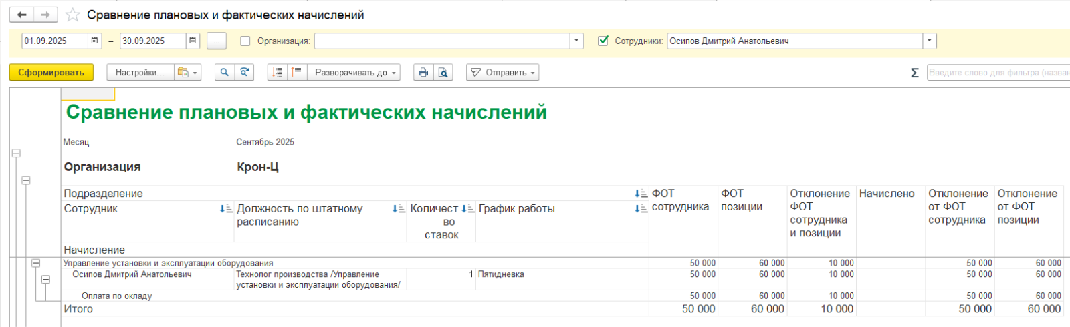This screenshot has height=327, width=1070.
Task: Open the Отправить menu
Action: tap(503, 73)
